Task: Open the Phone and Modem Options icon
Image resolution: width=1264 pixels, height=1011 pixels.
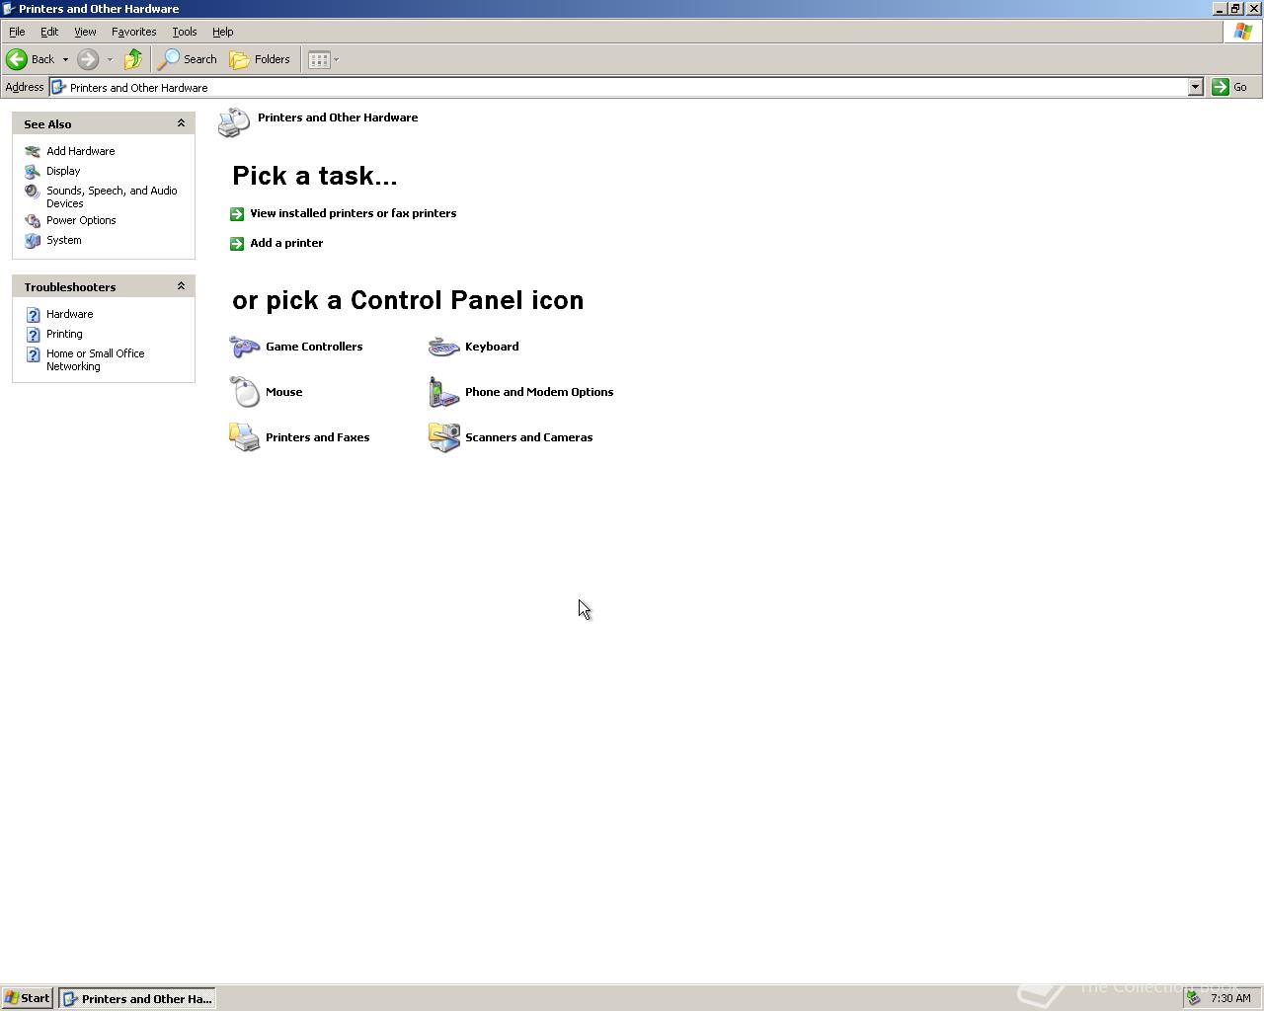Action: coord(444,392)
